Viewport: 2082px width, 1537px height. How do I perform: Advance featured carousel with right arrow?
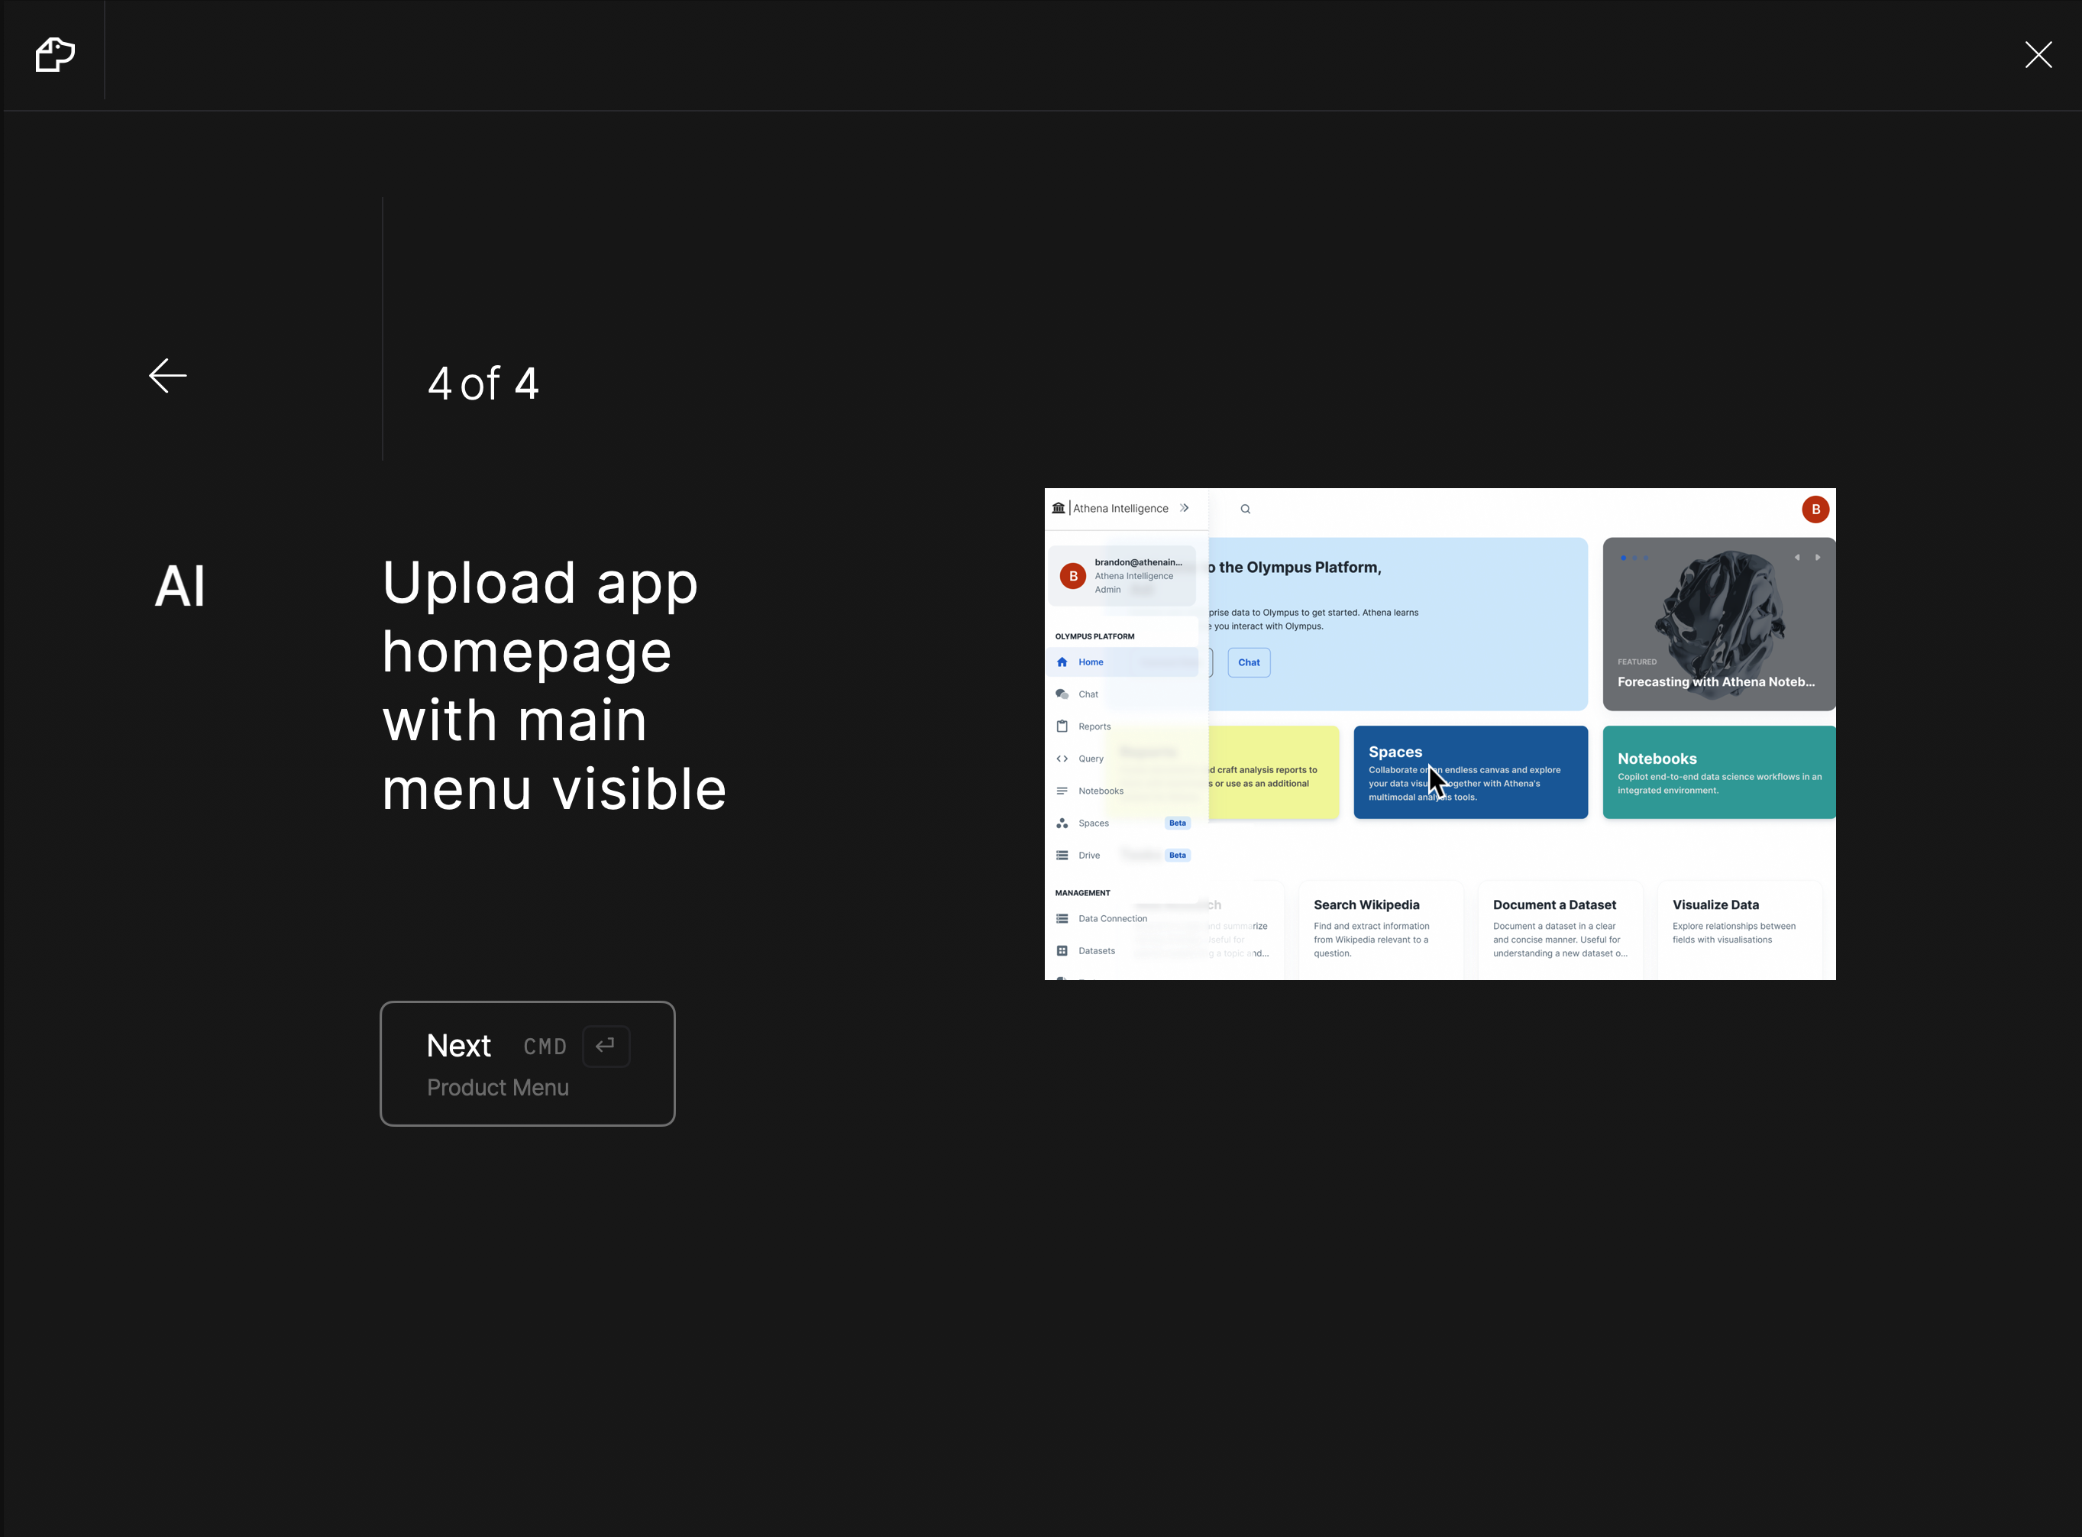pos(1817,558)
